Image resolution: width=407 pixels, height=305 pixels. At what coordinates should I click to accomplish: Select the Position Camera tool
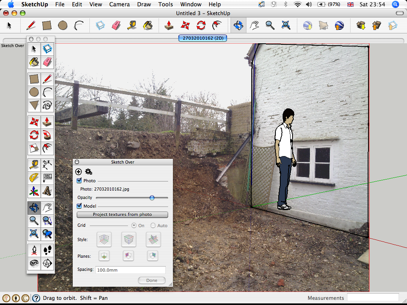34,251
